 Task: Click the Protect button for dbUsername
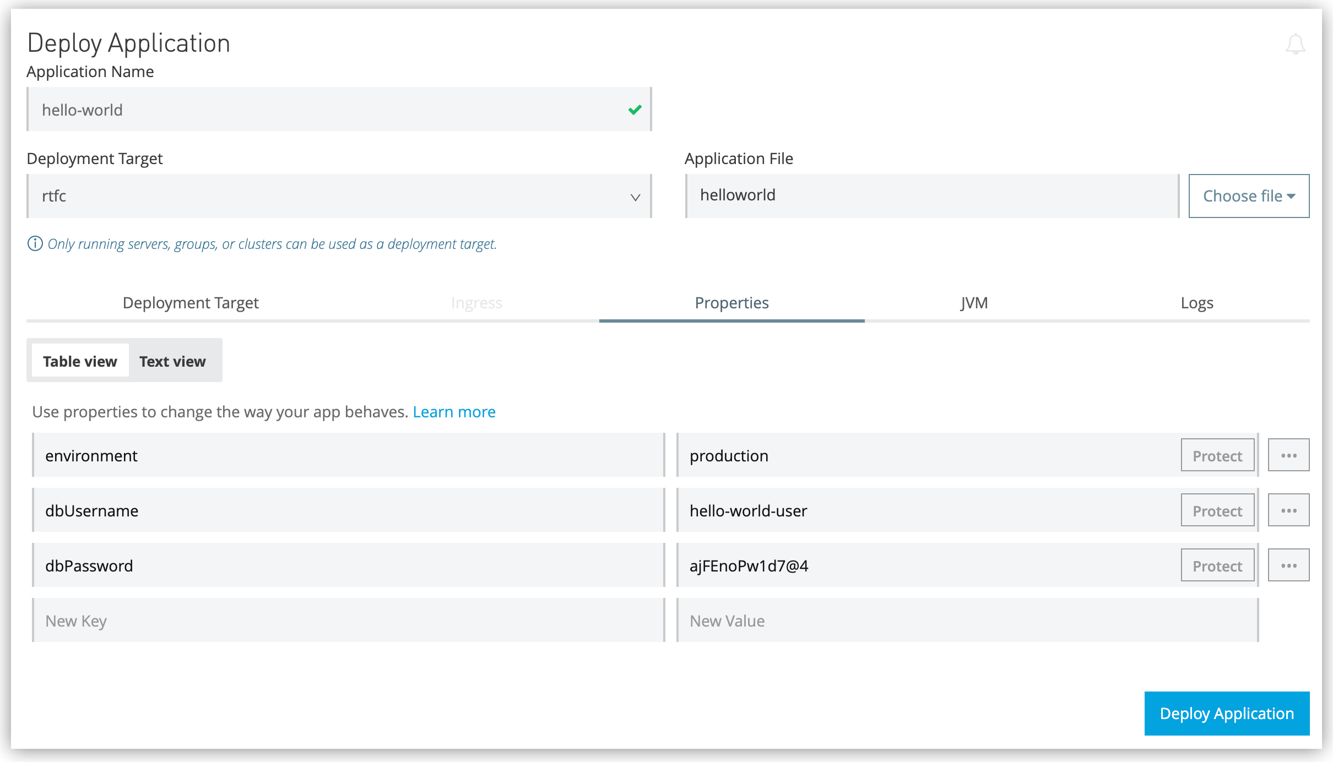[1216, 510]
